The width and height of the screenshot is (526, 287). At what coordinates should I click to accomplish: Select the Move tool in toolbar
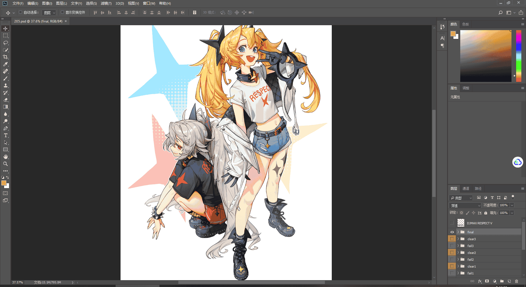[x=5, y=29]
